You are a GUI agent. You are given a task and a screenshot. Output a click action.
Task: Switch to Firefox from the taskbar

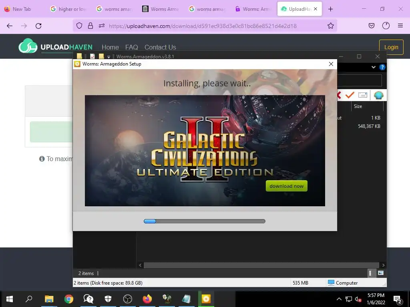pos(147,299)
